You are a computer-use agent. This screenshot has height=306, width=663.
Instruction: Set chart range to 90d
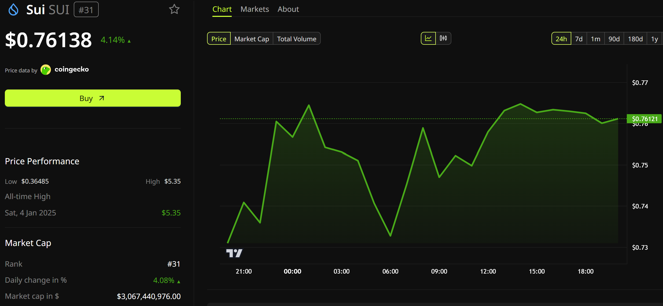pos(614,39)
